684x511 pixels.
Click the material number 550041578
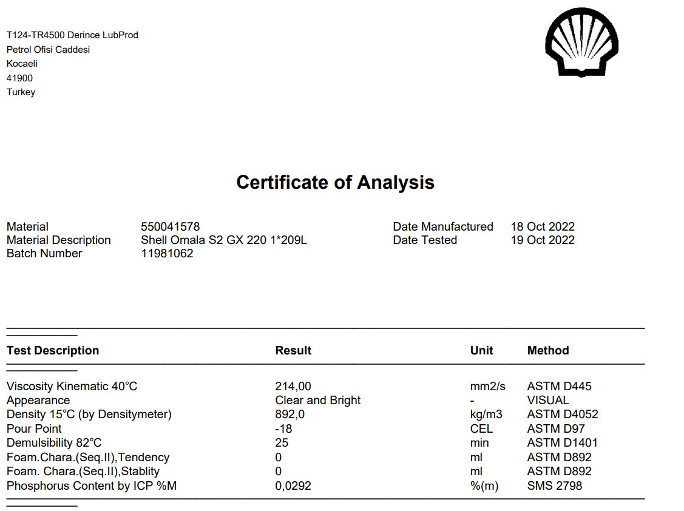pos(170,227)
